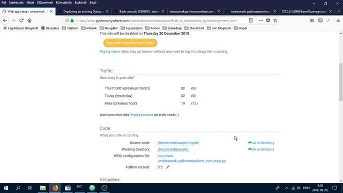343x193 pixels.
Task: Open Navigátor bookmarks folder
Action: coord(109,28)
